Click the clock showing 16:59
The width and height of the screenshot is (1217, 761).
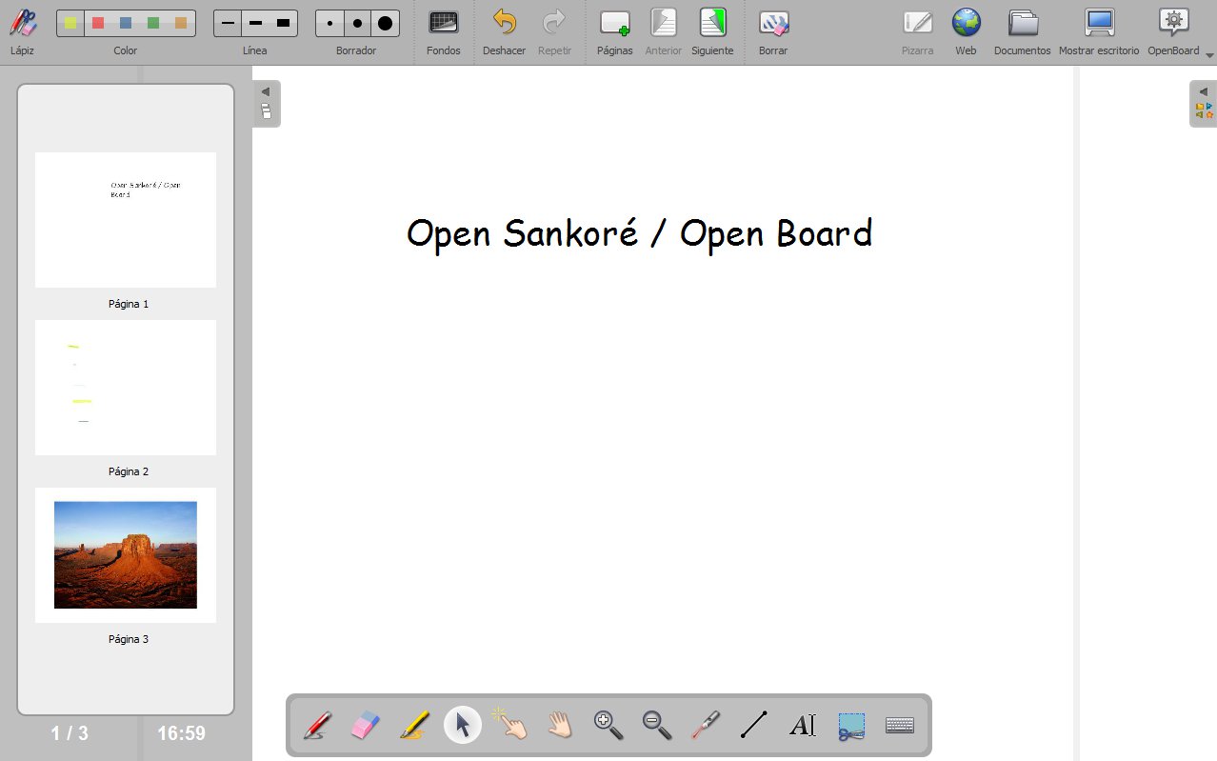(181, 733)
